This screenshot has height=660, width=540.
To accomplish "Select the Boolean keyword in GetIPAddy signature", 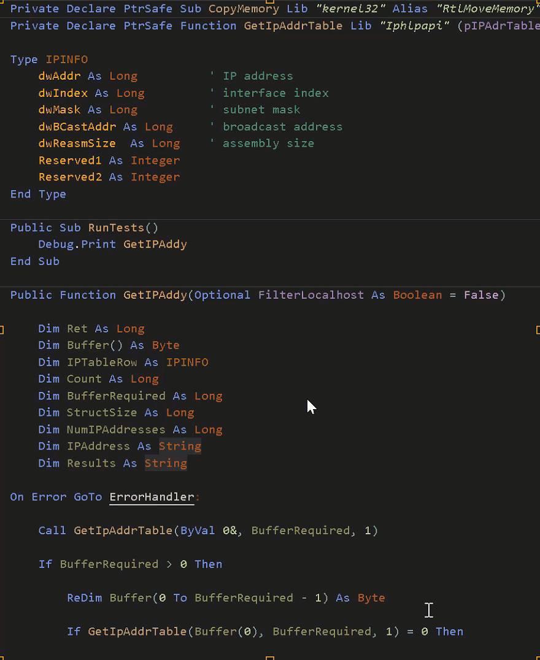I will click(x=417, y=294).
